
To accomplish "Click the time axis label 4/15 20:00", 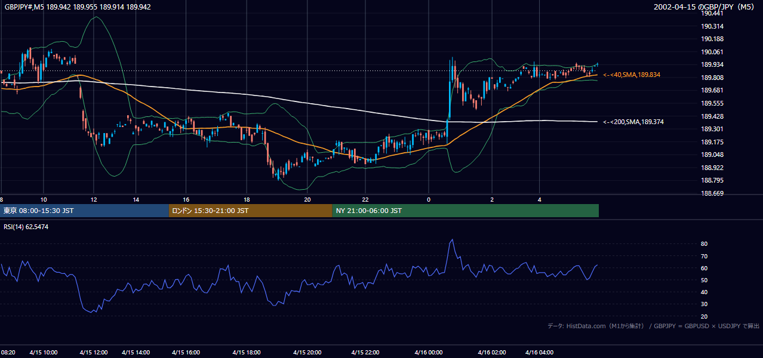I will click(x=306, y=353).
